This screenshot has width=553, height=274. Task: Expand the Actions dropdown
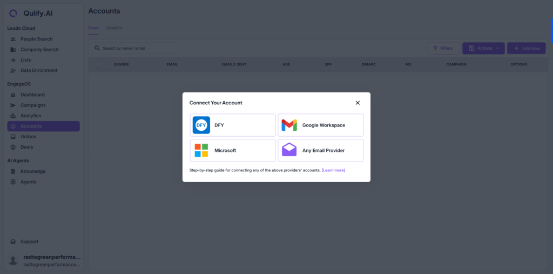click(x=483, y=49)
